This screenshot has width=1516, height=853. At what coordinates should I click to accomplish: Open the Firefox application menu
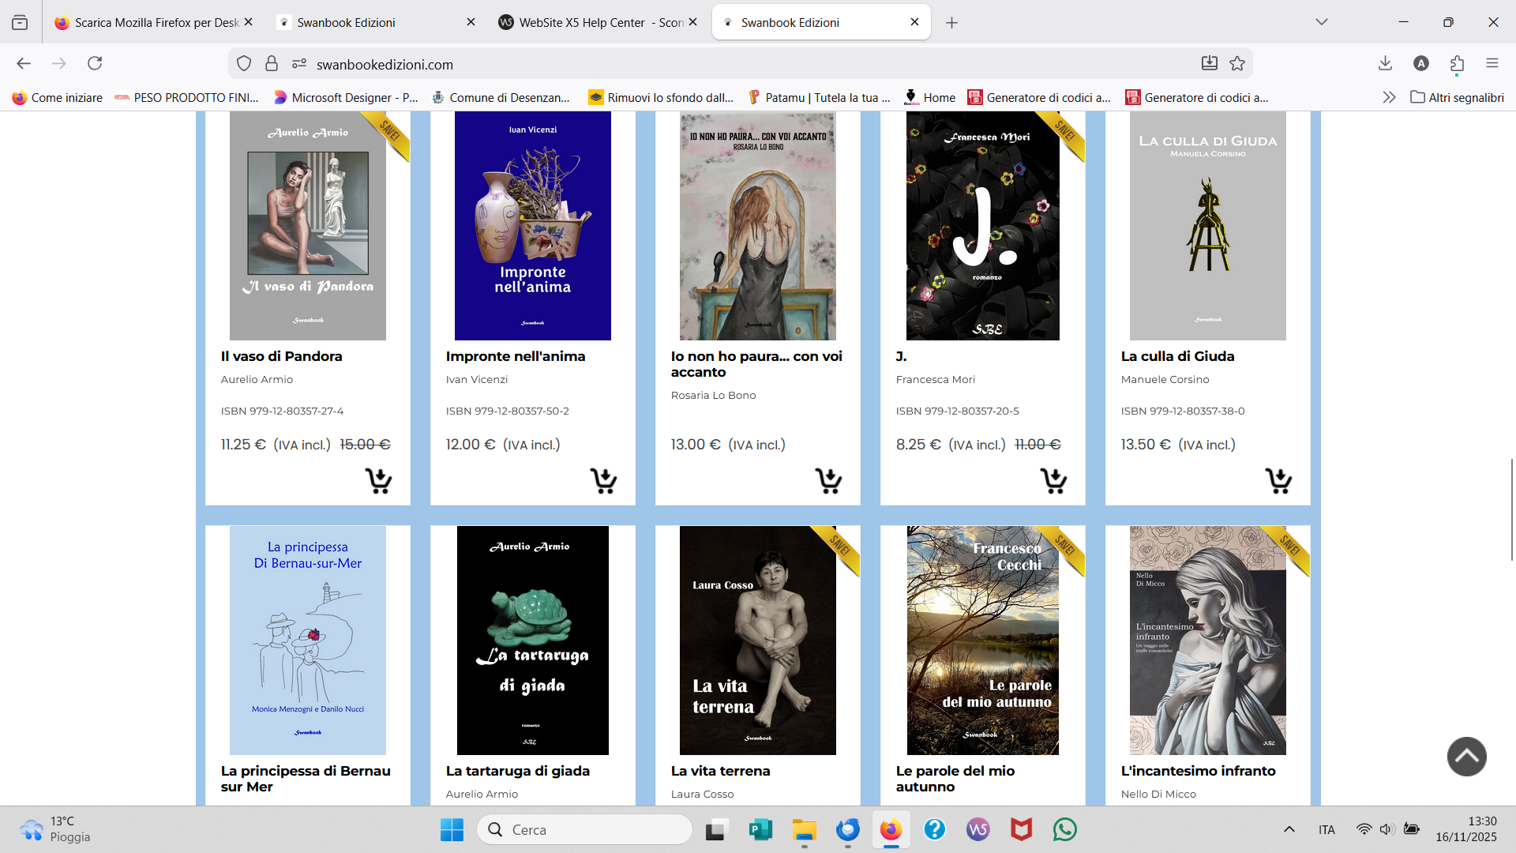tap(1492, 64)
